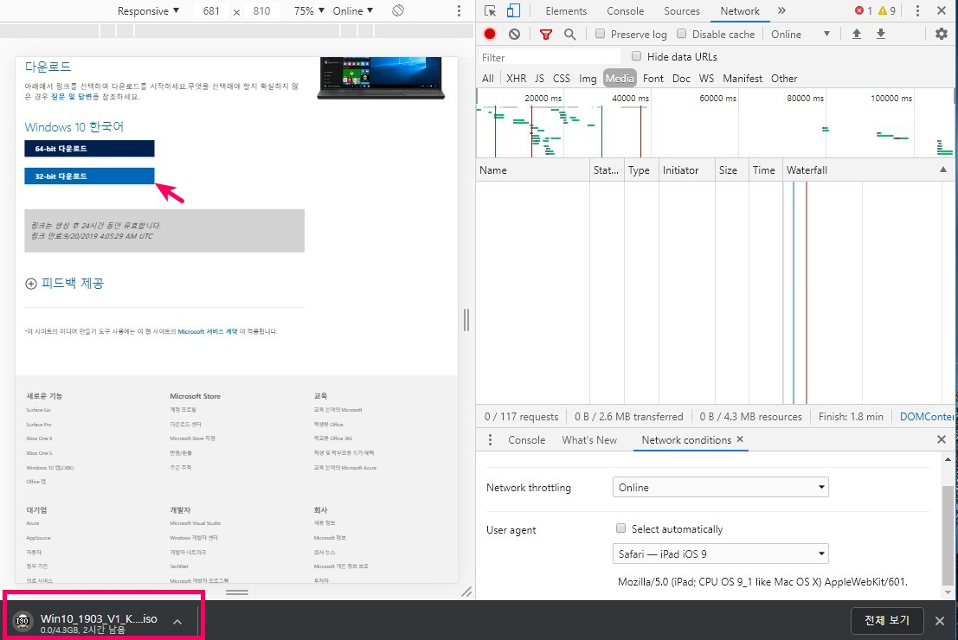The image size is (958, 640).
Task: Open device toolbar Online throttling dropdown
Action: pos(352,11)
